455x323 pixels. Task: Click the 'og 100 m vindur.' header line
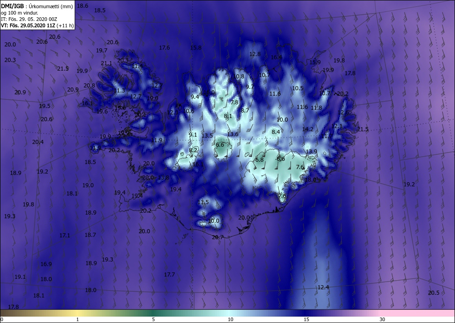click(20, 13)
